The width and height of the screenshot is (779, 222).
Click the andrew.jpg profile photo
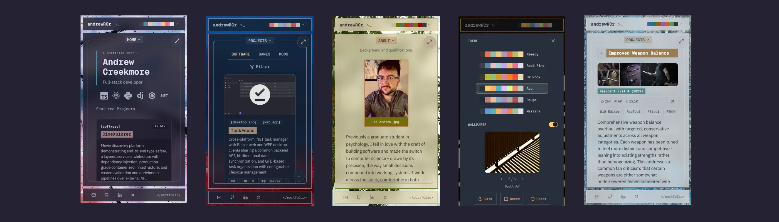point(386,89)
